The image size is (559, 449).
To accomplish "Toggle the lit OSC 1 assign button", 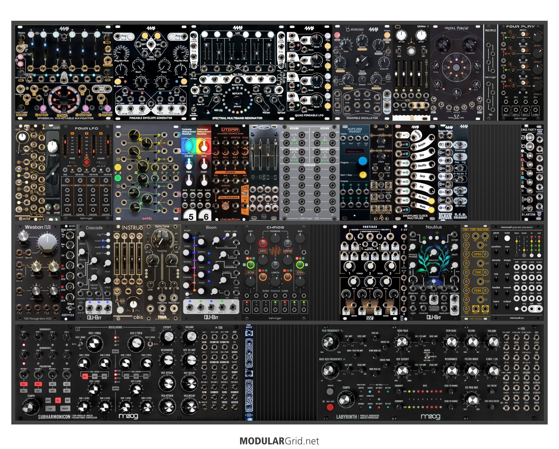I will 85,376.
